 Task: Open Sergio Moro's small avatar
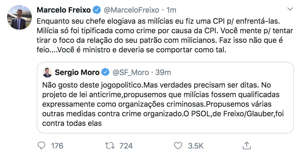tap(47, 72)
